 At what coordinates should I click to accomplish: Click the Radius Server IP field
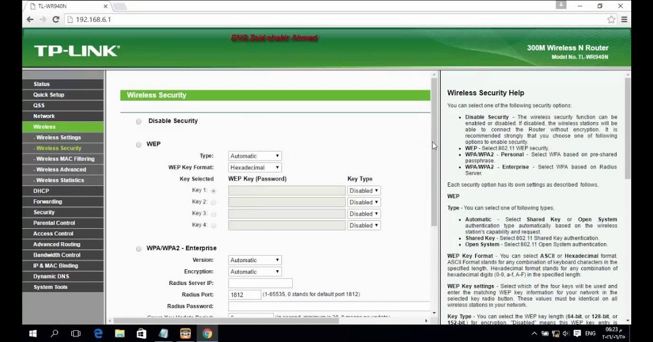pos(260,283)
